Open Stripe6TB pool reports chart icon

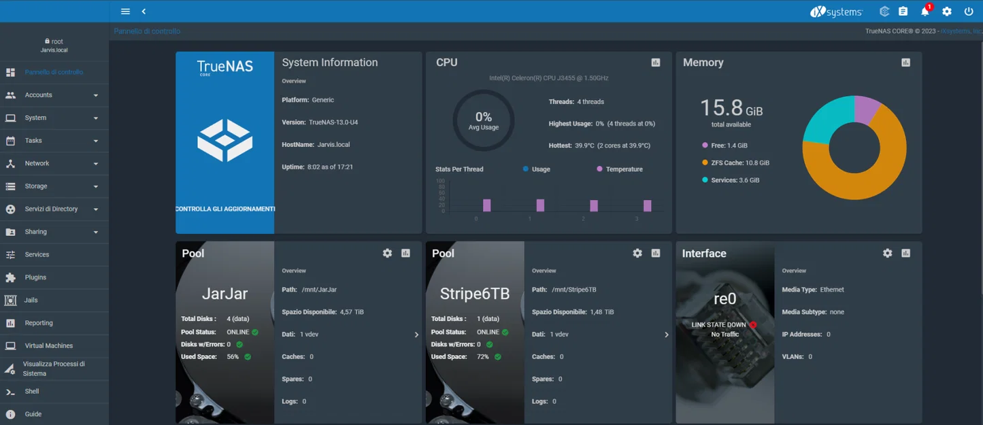click(656, 253)
